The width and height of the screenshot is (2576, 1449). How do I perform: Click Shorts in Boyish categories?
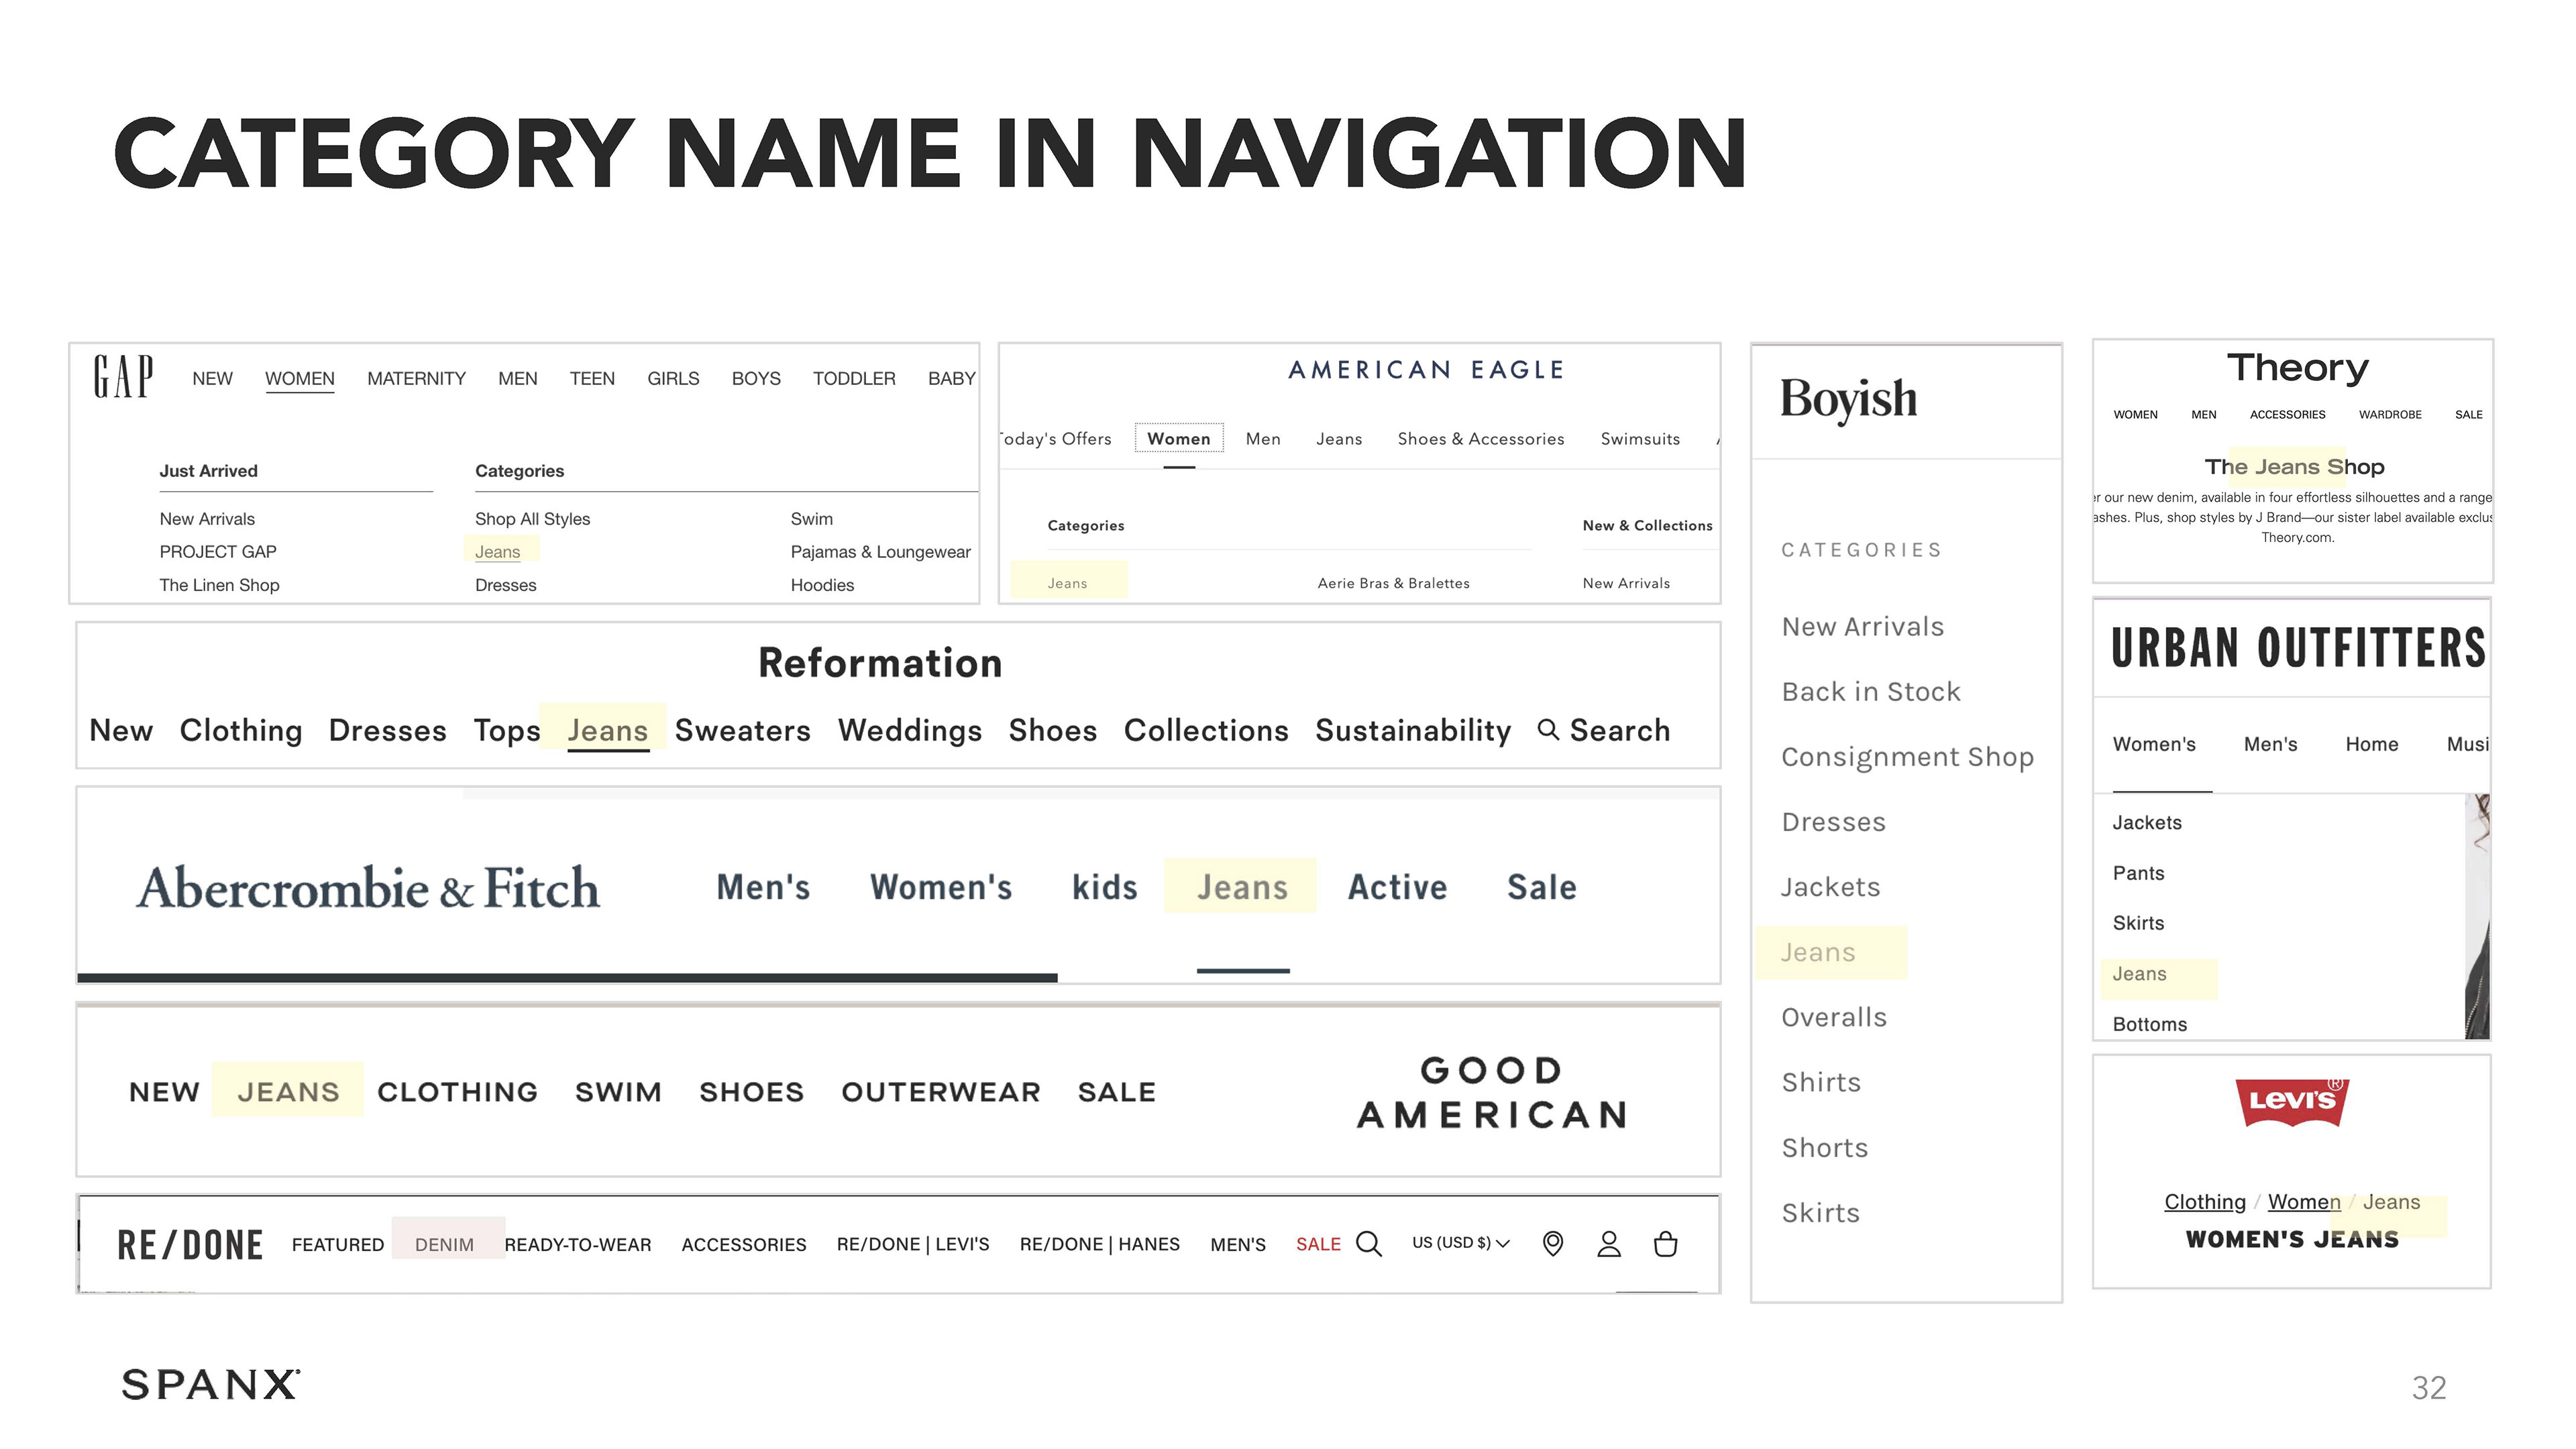(x=1825, y=1148)
